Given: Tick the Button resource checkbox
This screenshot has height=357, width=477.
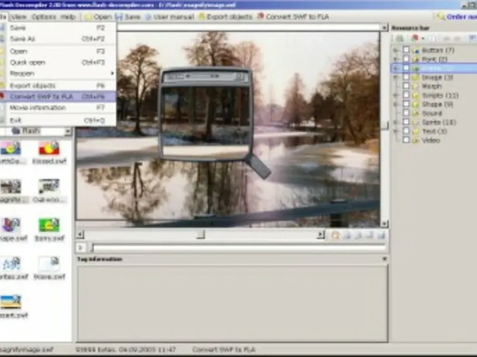Looking at the screenshot, I should 406,49.
